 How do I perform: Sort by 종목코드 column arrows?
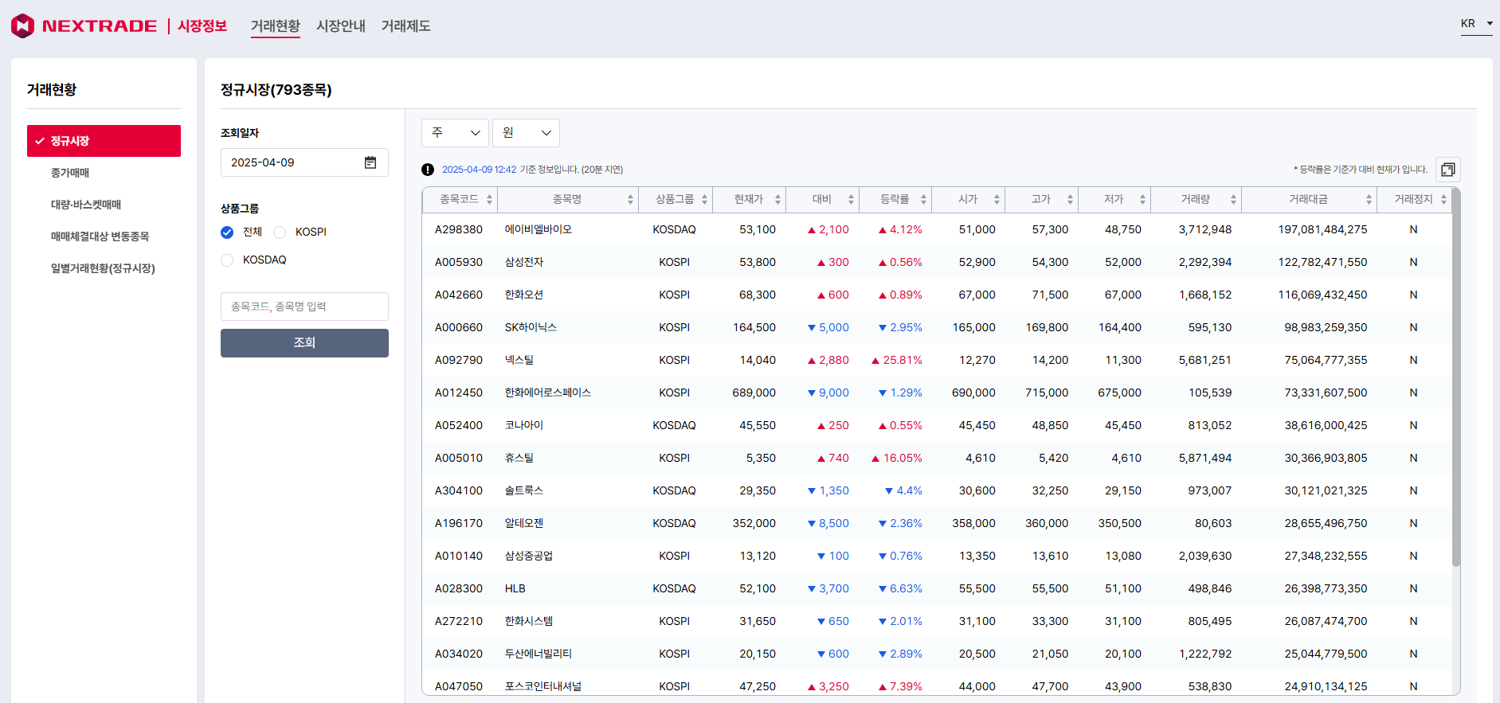(489, 200)
